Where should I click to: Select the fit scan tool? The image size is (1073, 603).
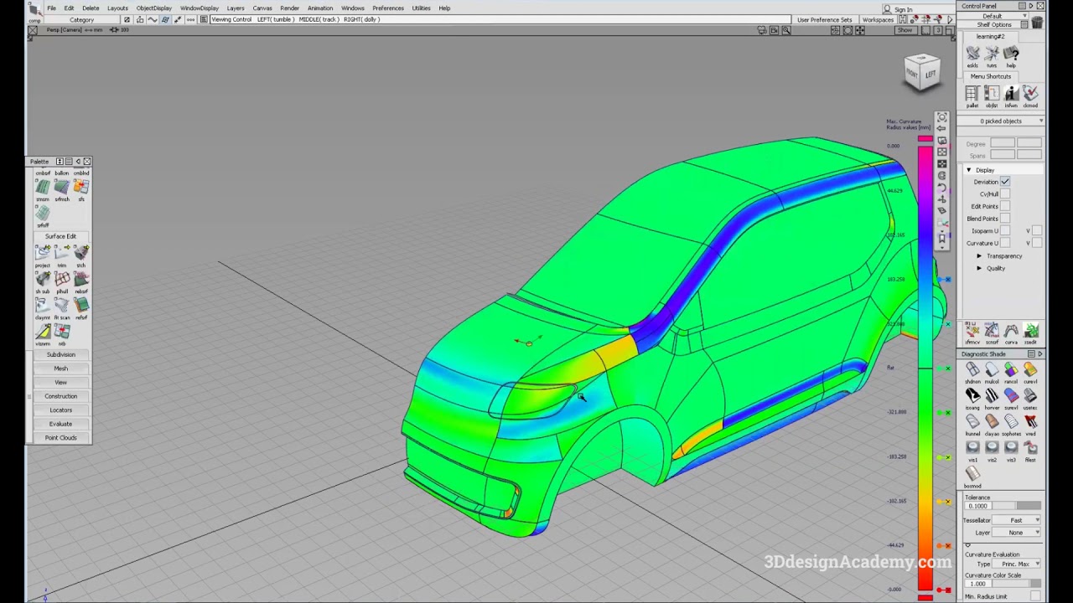pyautogui.click(x=62, y=305)
